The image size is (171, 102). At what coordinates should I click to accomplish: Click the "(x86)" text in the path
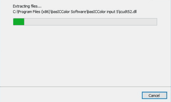pyautogui.click(x=46, y=12)
